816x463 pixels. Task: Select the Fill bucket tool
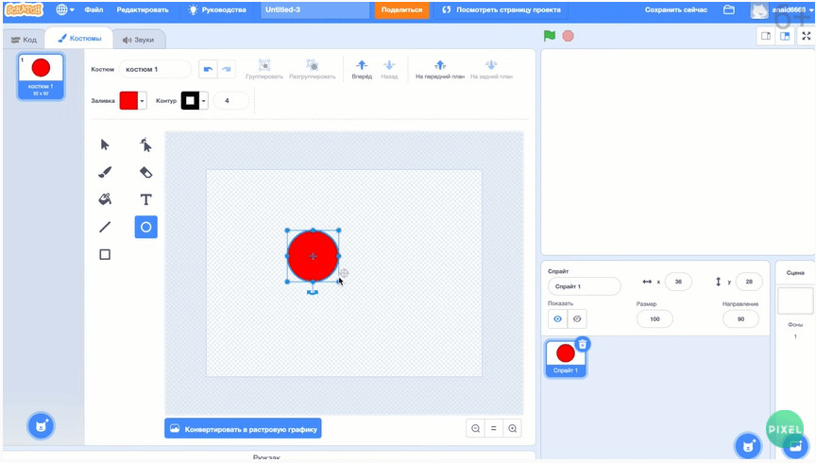point(105,199)
